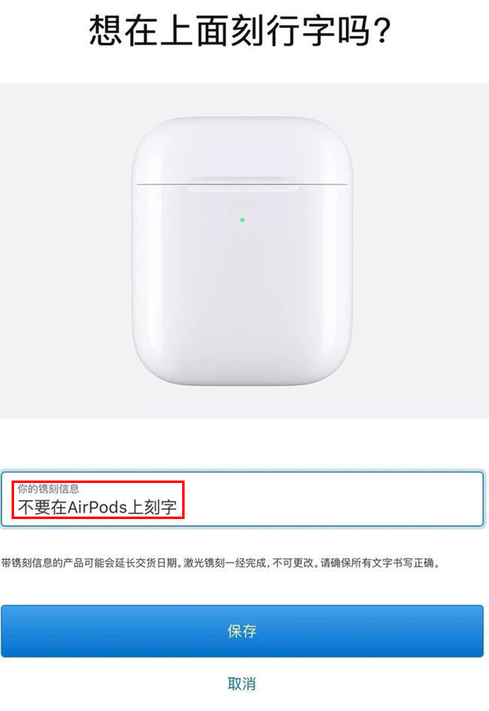Place cursor in the text 不要在AirPods上刻字
The width and height of the screenshot is (489, 711).
click(x=97, y=507)
